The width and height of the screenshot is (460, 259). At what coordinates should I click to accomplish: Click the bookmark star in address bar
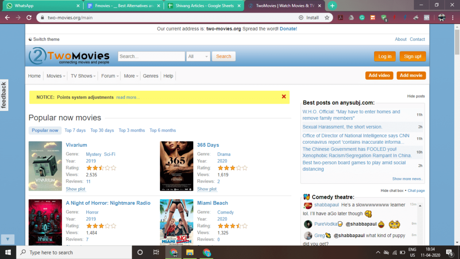327,18
